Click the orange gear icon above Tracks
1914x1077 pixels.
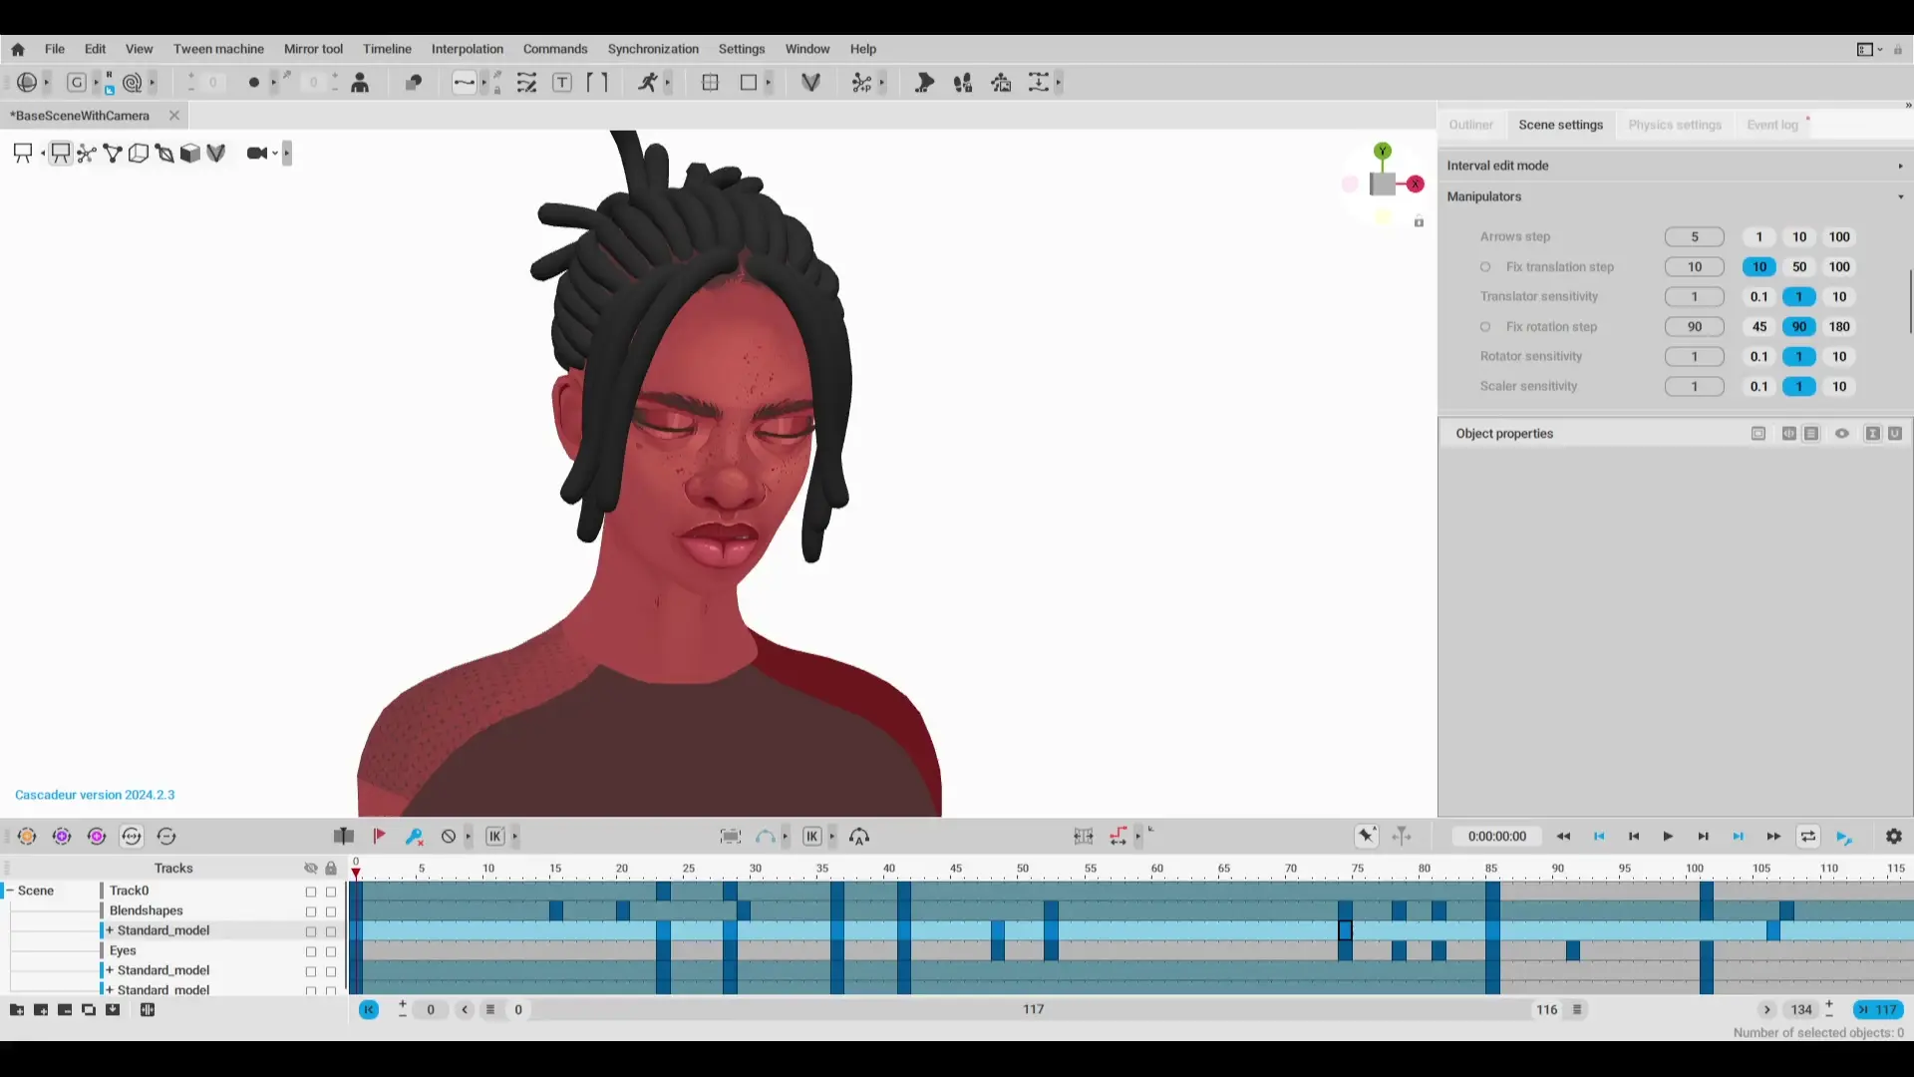point(27,837)
